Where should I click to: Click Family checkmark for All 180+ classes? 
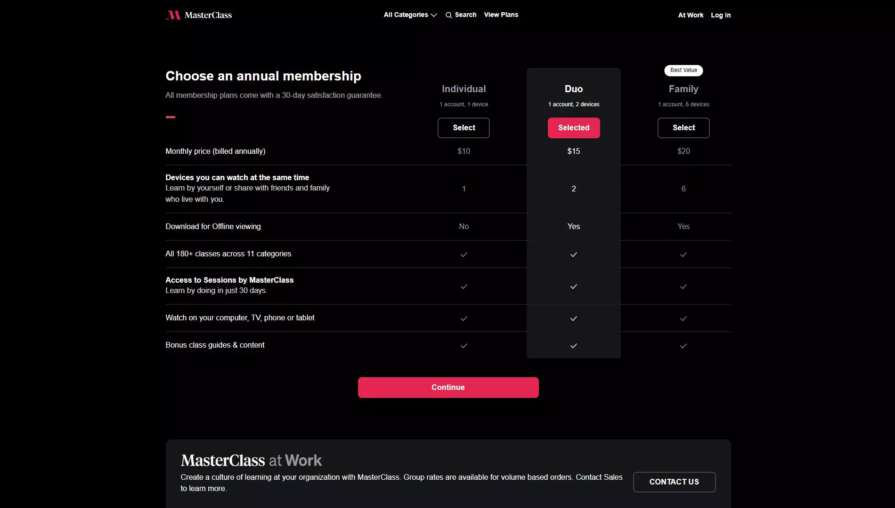683,254
